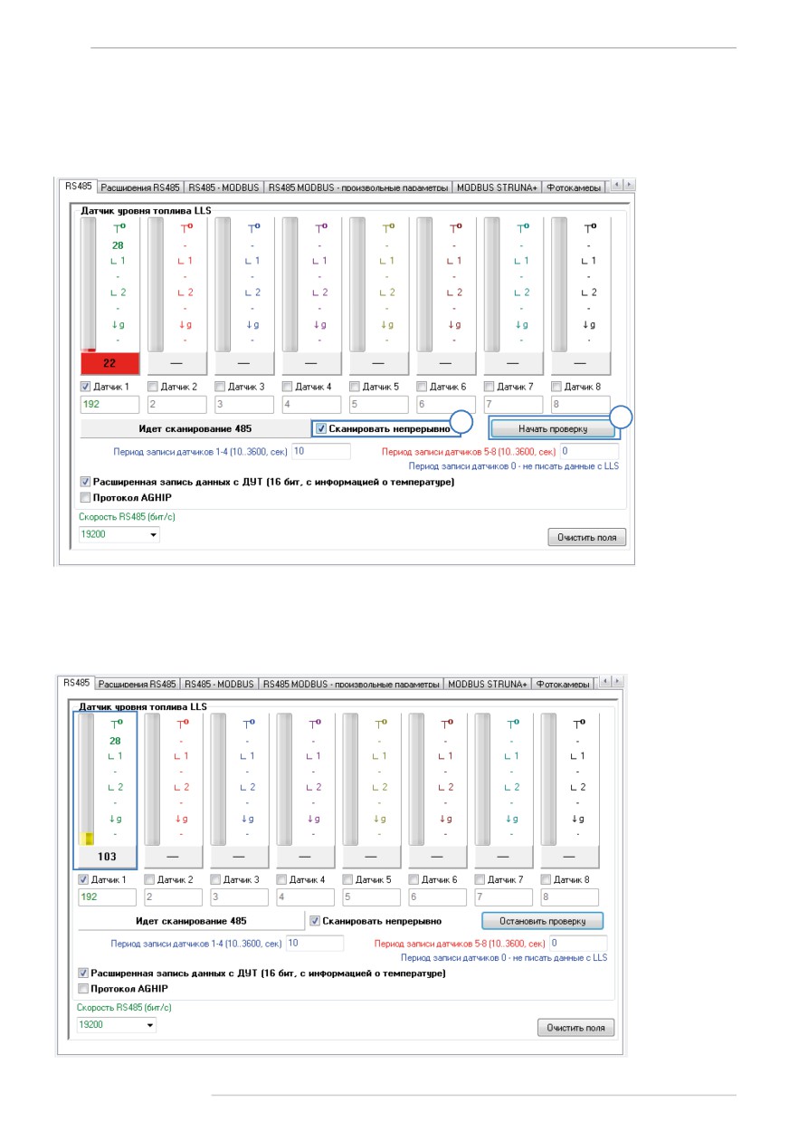Click sensor 5 temperature icon in upper window
789x1122 pixels.
tap(387, 229)
